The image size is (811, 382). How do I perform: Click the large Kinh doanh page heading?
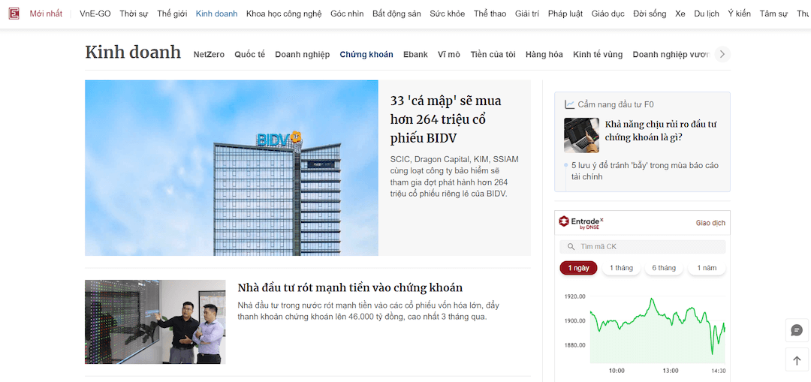pos(133,53)
